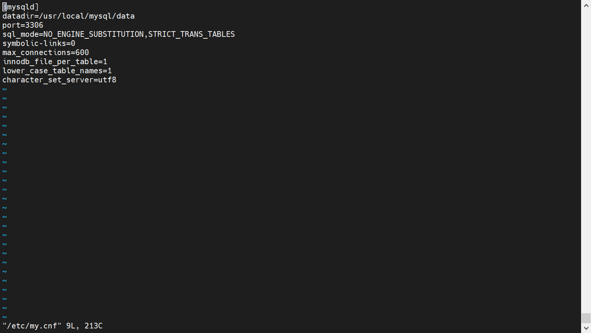The image size is (591, 333).
Task: Click the symbolic-links=0 line
Action: [x=39, y=43]
